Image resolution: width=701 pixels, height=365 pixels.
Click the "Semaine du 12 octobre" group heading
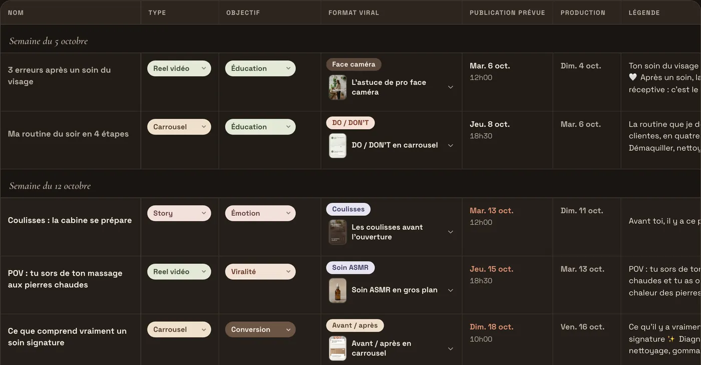click(50, 186)
